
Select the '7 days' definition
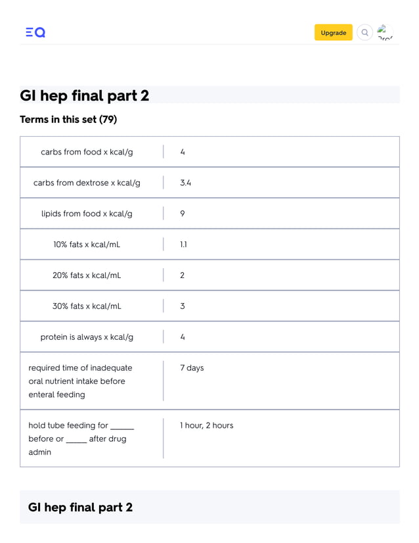click(192, 367)
